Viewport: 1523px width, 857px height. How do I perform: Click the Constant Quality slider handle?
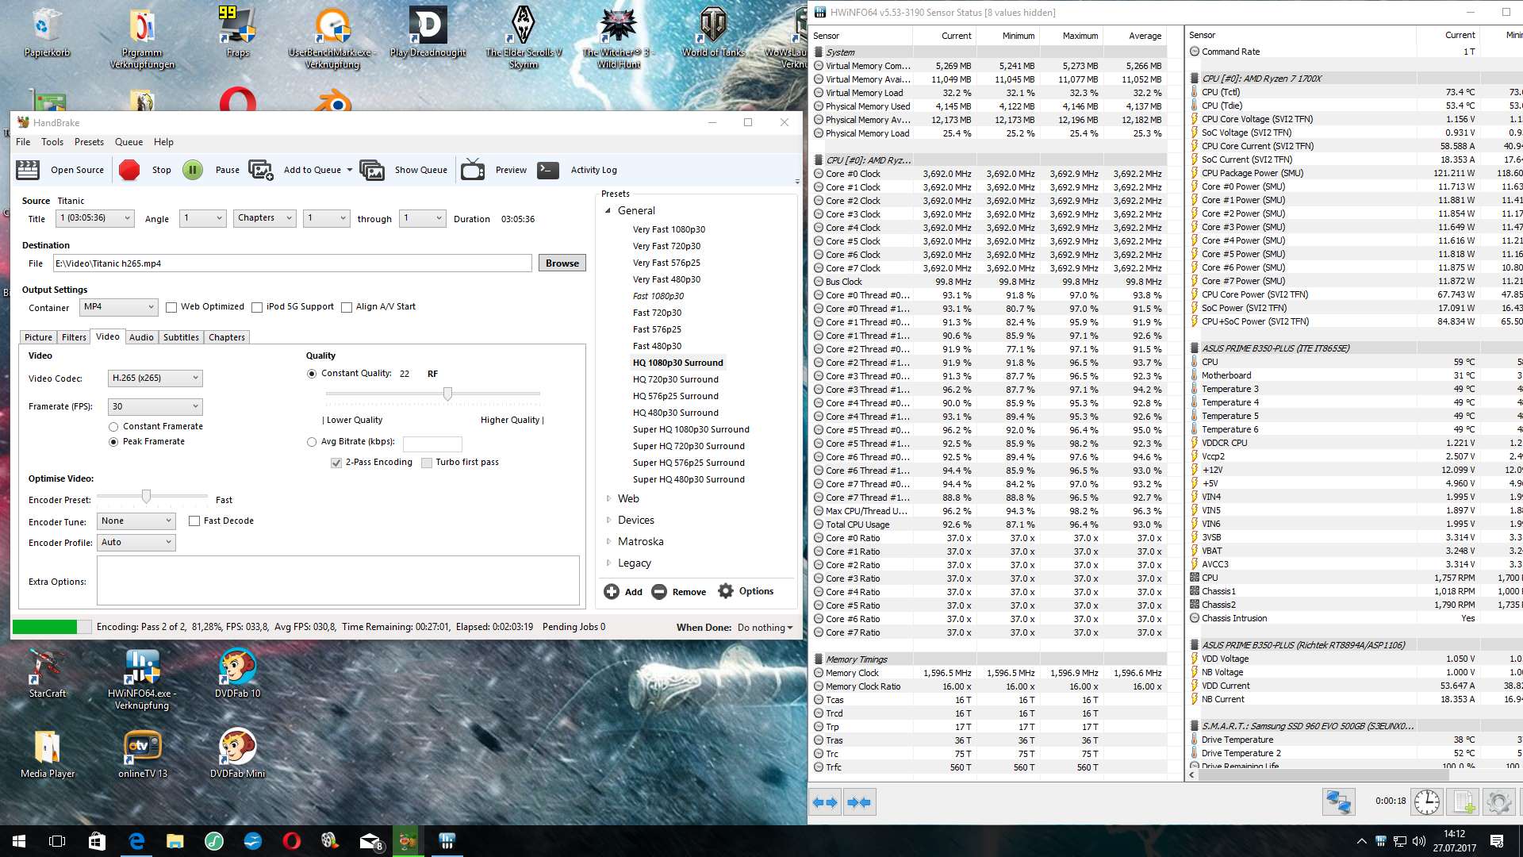tap(447, 394)
